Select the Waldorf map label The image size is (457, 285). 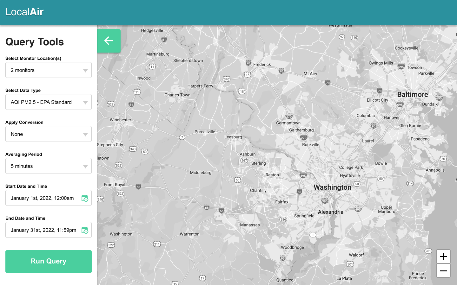[x=356, y=255]
